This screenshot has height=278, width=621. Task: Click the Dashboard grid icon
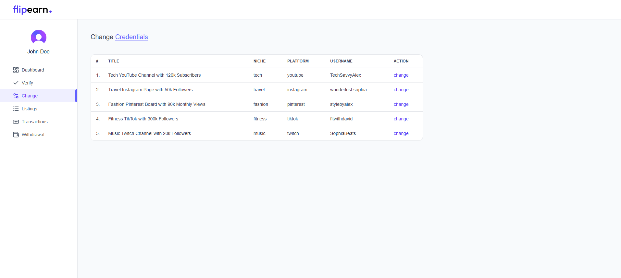pos(16,70)
